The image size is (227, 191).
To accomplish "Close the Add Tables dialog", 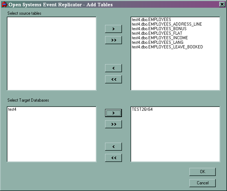I will coord(222,4).
